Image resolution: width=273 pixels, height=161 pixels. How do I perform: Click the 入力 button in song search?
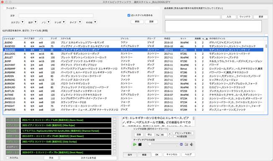tap(229, 17)
